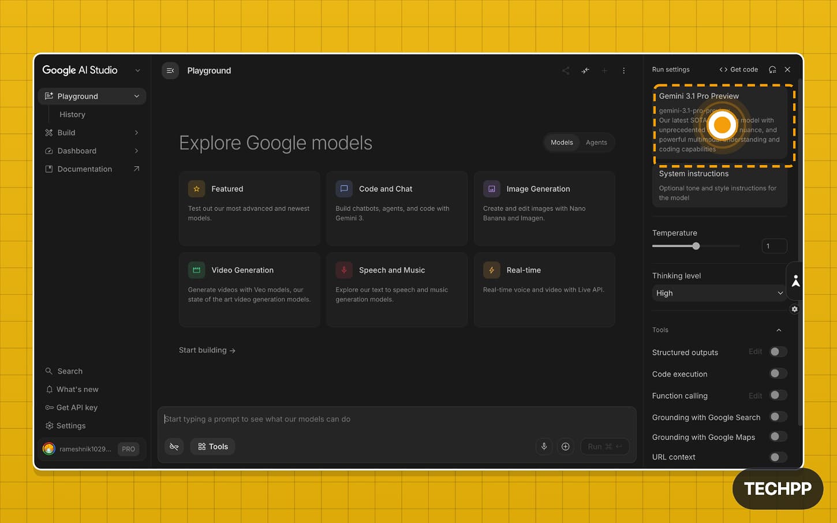Click the plus new chat icon in header
This screenshot has width=837, height=523.
pos(604,70)
